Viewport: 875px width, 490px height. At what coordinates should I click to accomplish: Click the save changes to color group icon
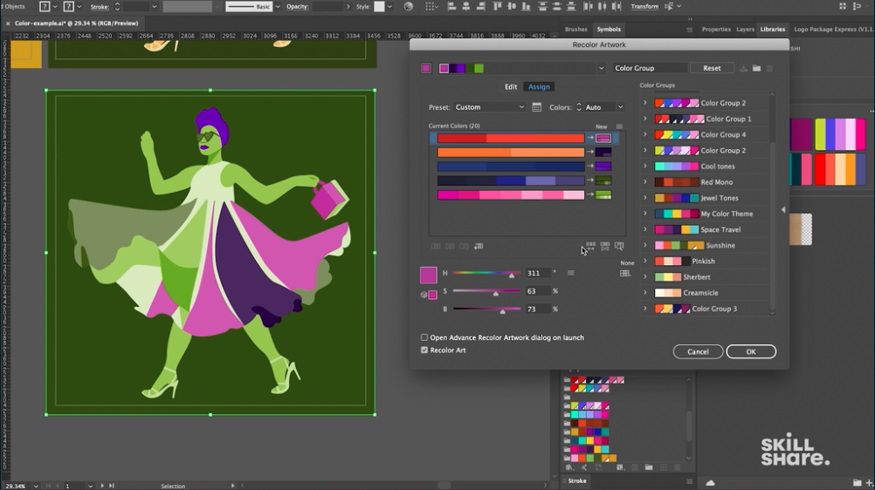click(x=743, y=68)
